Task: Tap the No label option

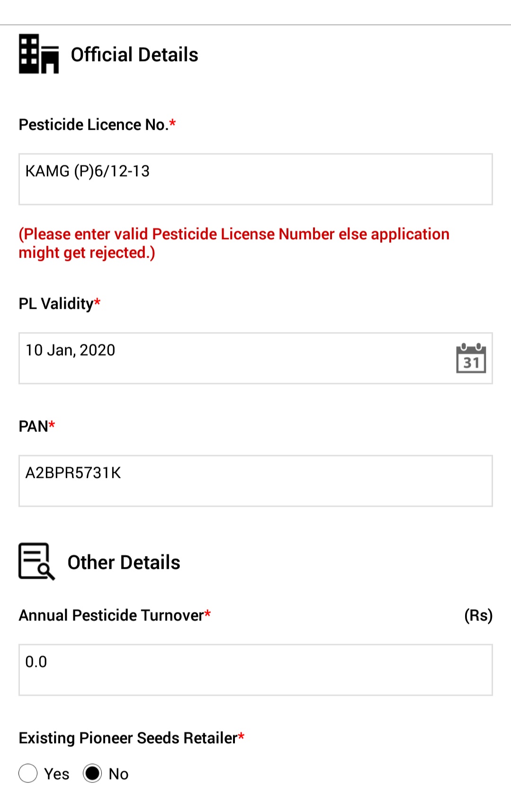Action: point(118,773)
